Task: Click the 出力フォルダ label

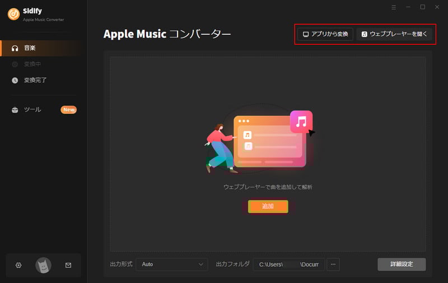Action: tap(232, 264)
